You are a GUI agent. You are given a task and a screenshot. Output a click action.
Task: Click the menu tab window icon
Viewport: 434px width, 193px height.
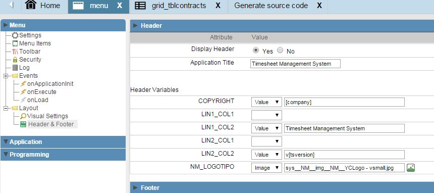click(x=78, y=6)
